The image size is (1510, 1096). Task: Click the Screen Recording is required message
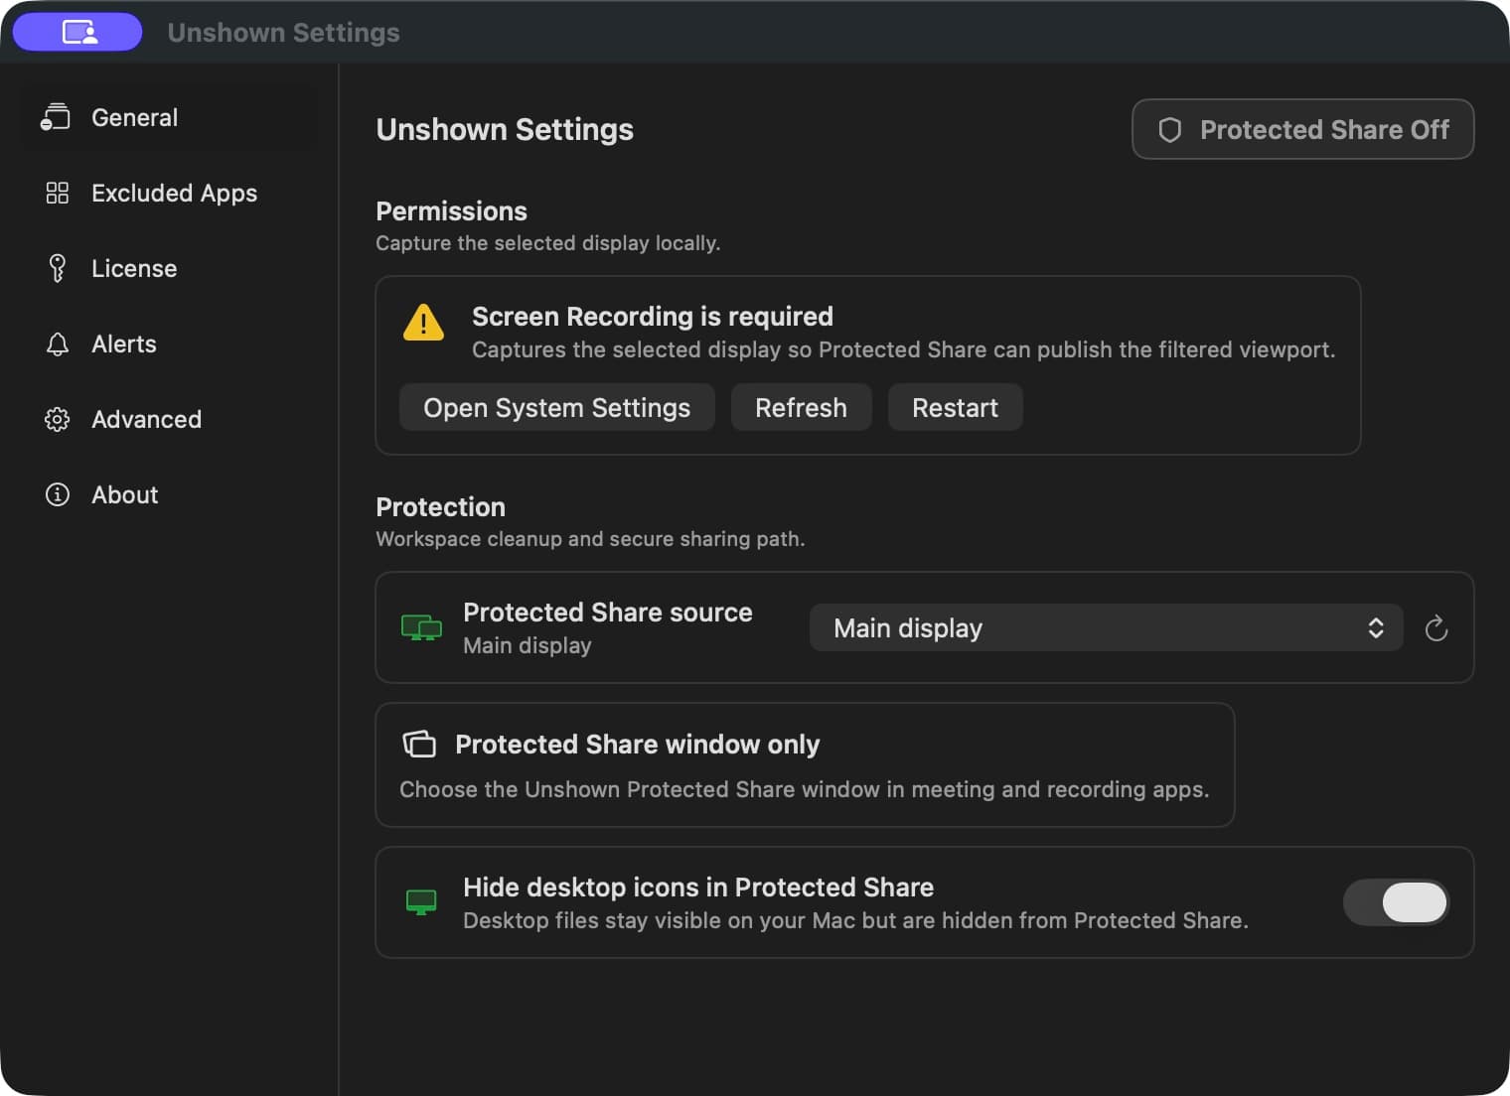tap(652, 316)
